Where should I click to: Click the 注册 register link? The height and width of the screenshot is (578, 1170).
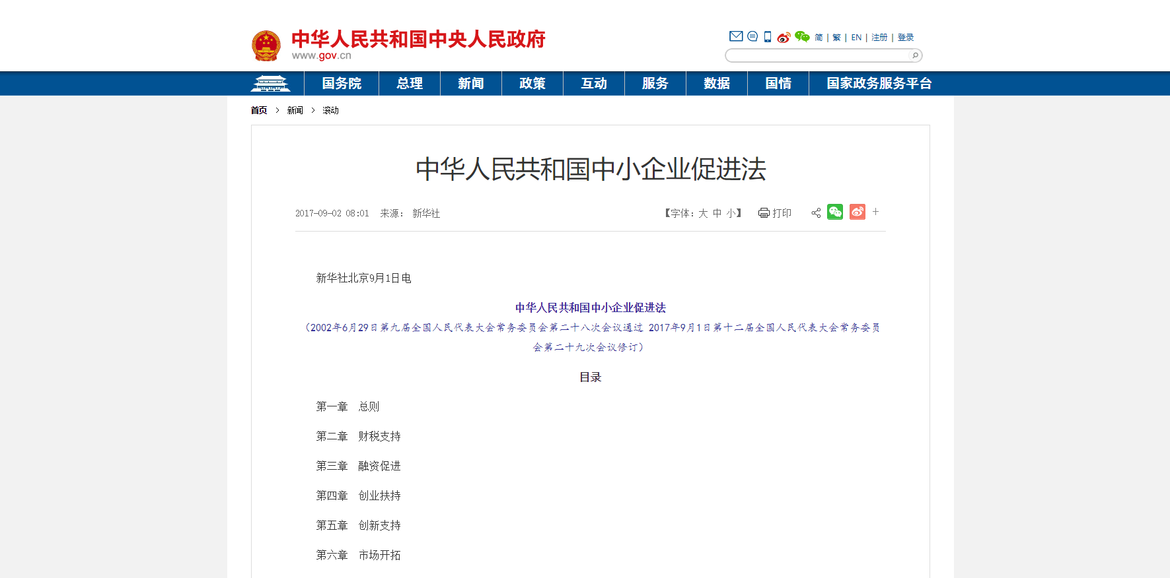[x=879, y=38]
